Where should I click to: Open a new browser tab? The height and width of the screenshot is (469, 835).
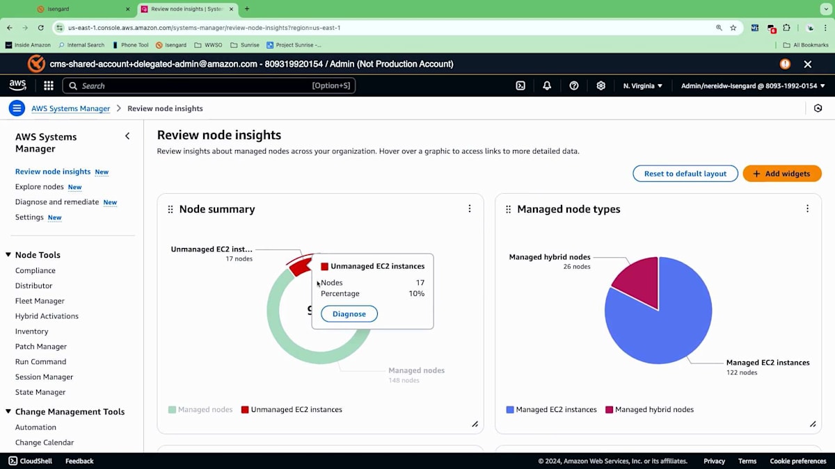tap(247, 9)
